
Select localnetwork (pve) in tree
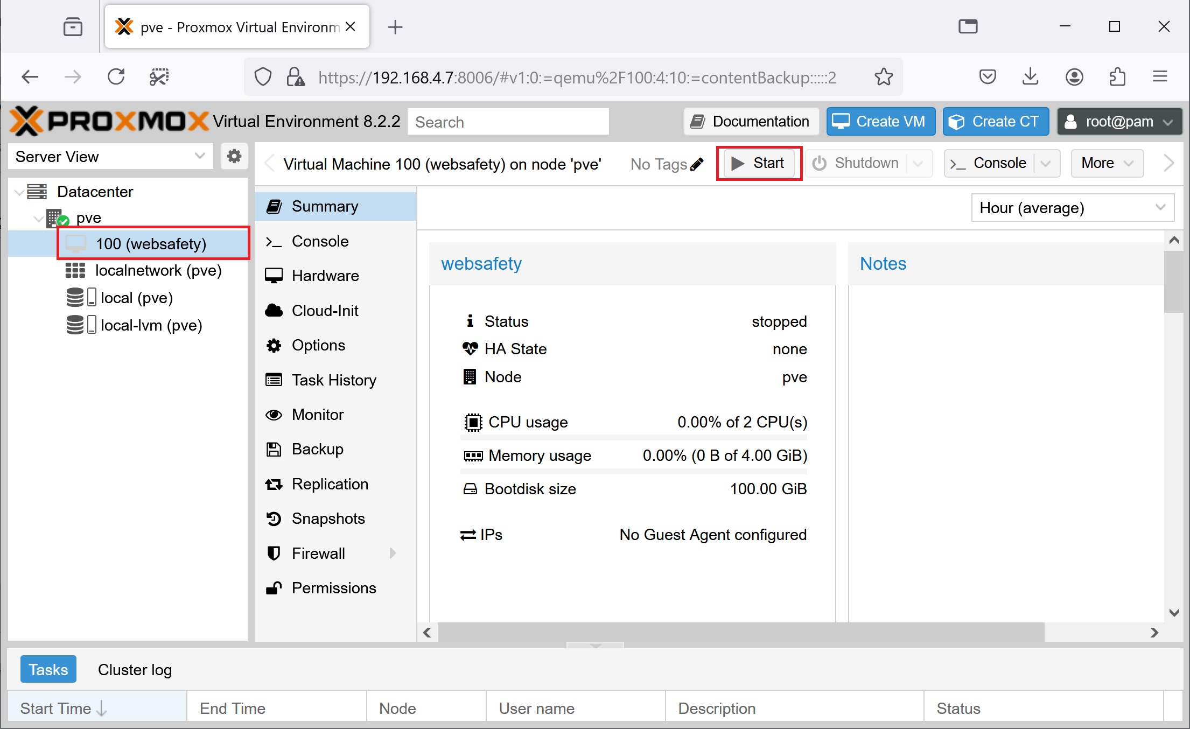[158, 270]
